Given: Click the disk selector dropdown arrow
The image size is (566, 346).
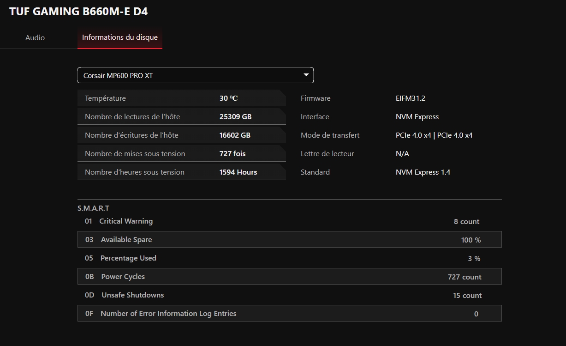Looking at the screenshot, I should tap(306, 75).
